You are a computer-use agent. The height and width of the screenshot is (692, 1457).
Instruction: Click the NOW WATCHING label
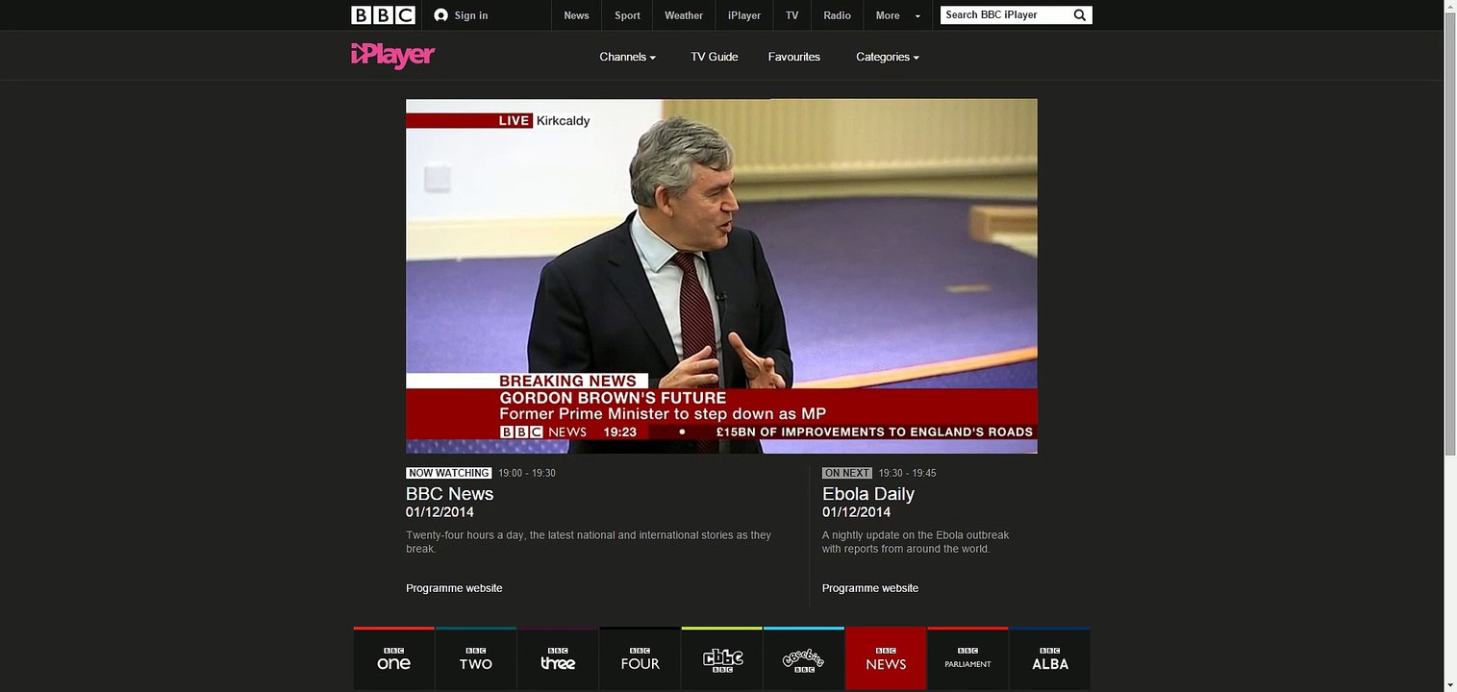coord(449,473)
